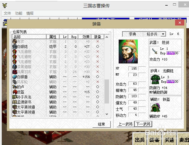Select the 的卢 horse icon
This screenshot has height=145, width=189.
[15, 87]
